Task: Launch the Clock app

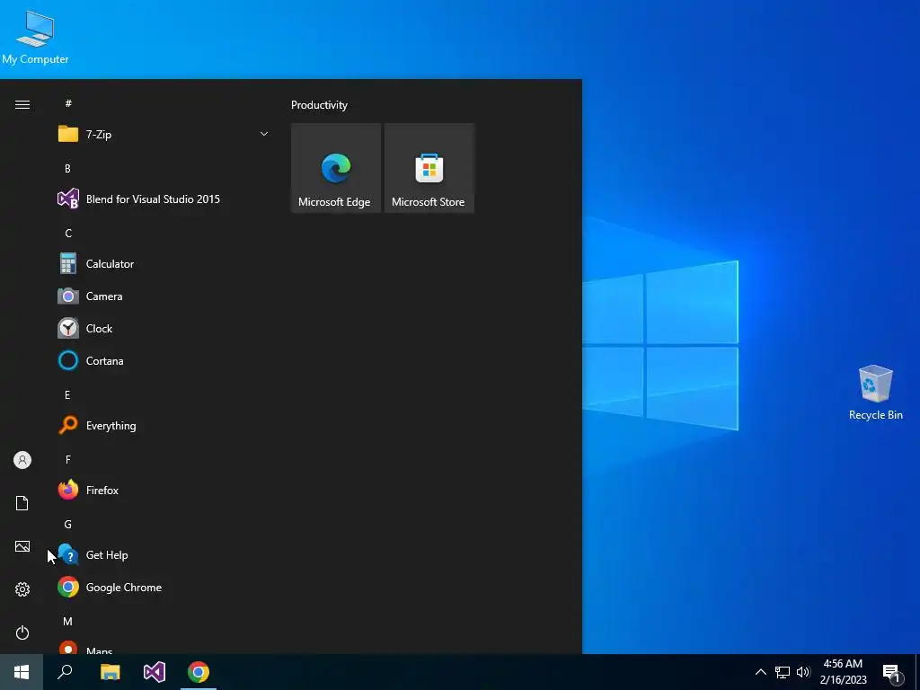Action: click(164, 328)
